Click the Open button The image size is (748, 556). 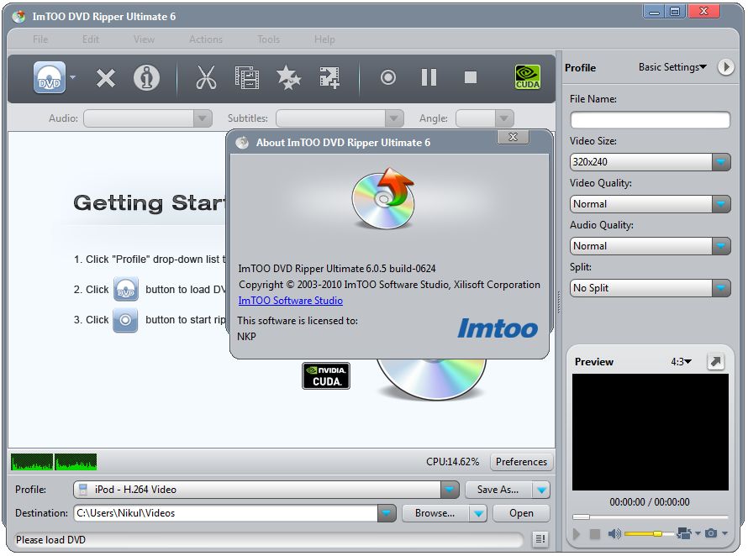click(521, 513)
